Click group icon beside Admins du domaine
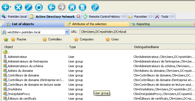The image size is (195, 101). [x=5, y=70]
